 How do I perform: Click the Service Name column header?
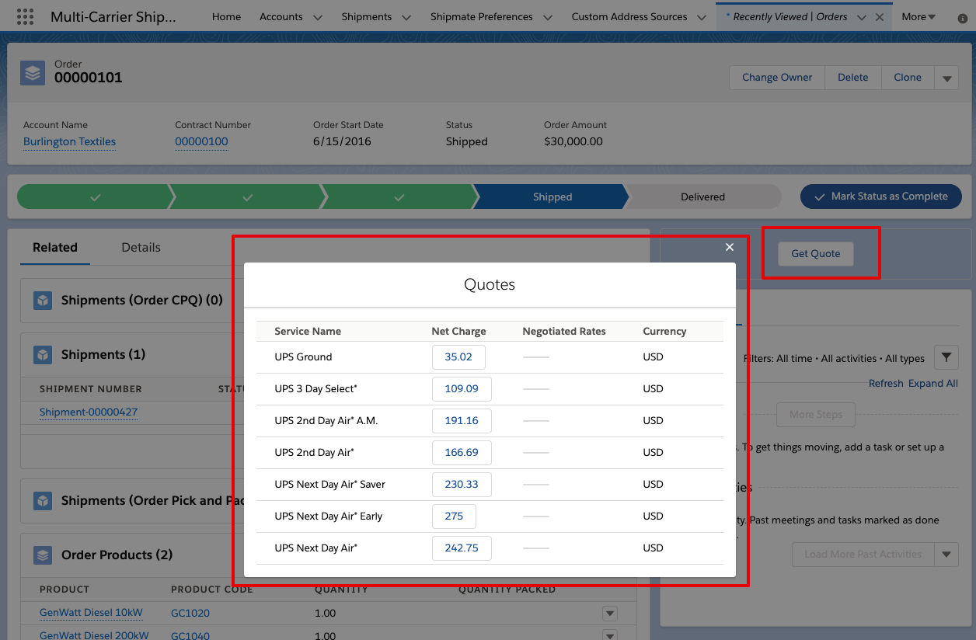pyautogui.click(x=308, y=332)
